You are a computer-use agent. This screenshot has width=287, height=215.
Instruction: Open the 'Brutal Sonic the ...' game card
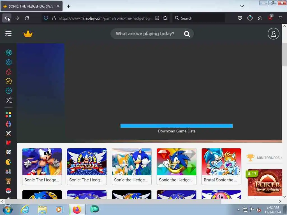(x=221, y=166)
